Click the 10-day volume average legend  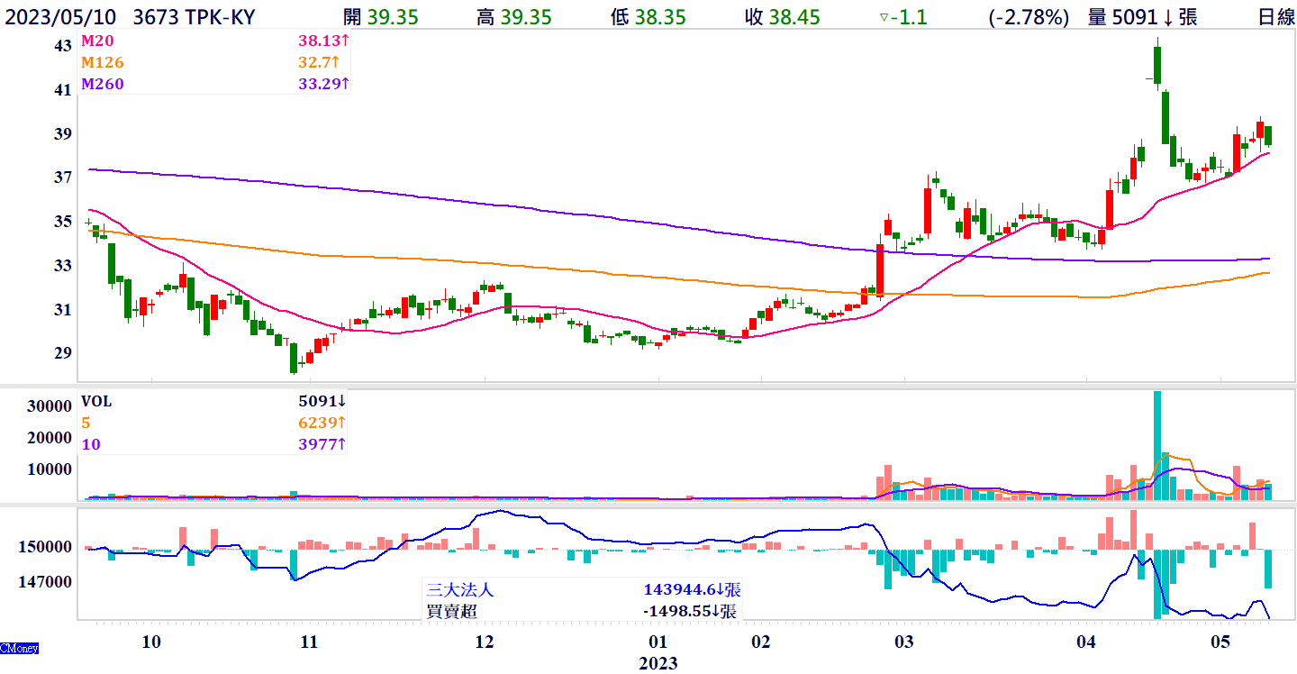pyautogui.click(x=90, y=444)
